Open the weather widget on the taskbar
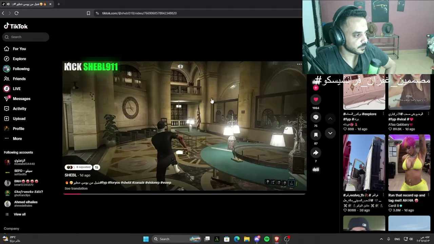Image resolution: width=434 pixels, height=244 pixels. 12,239
